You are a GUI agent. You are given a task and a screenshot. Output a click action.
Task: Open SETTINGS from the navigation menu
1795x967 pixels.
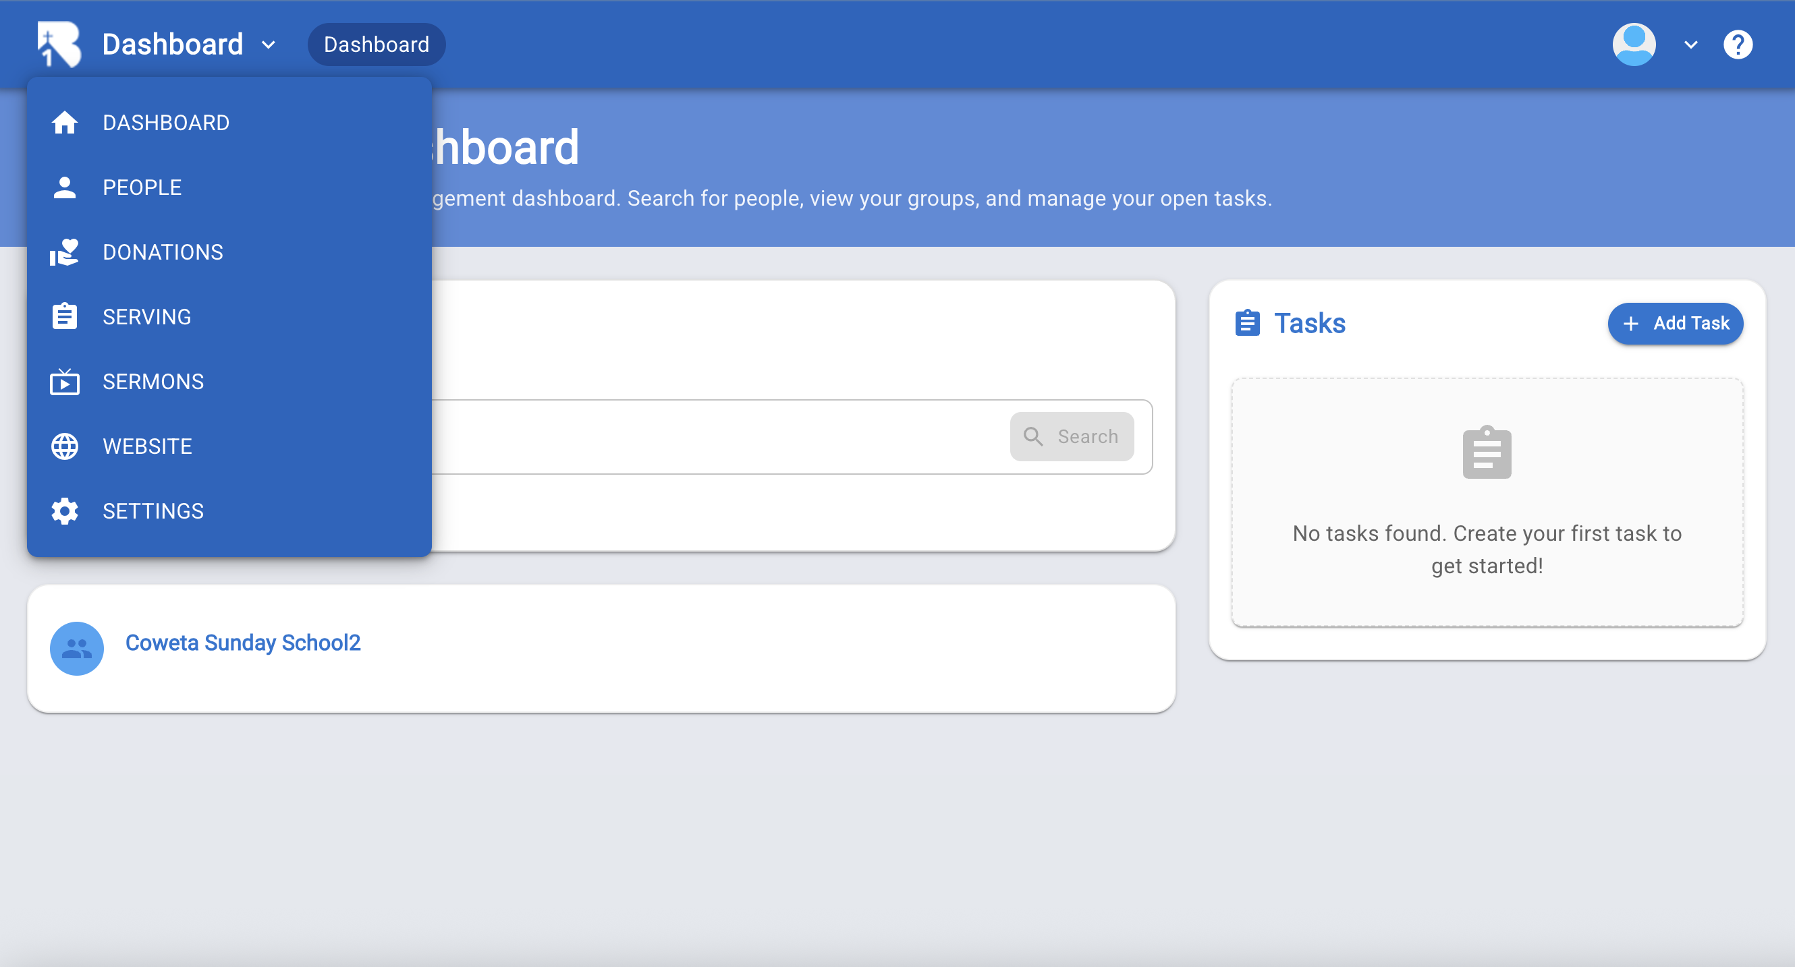coord(153,511)
